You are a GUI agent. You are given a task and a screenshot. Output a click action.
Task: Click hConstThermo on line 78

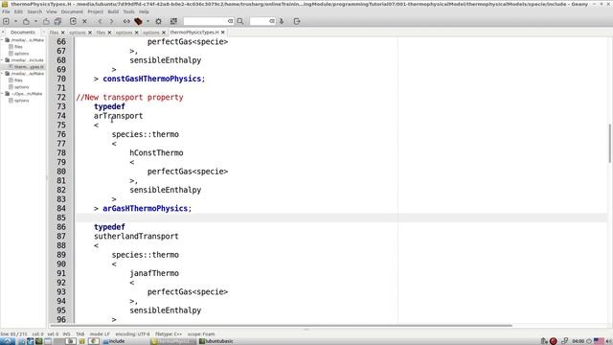click(x=156, y=153)
